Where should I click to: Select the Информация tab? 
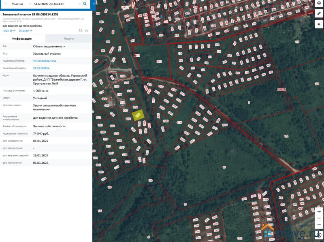tap(22, 39)
